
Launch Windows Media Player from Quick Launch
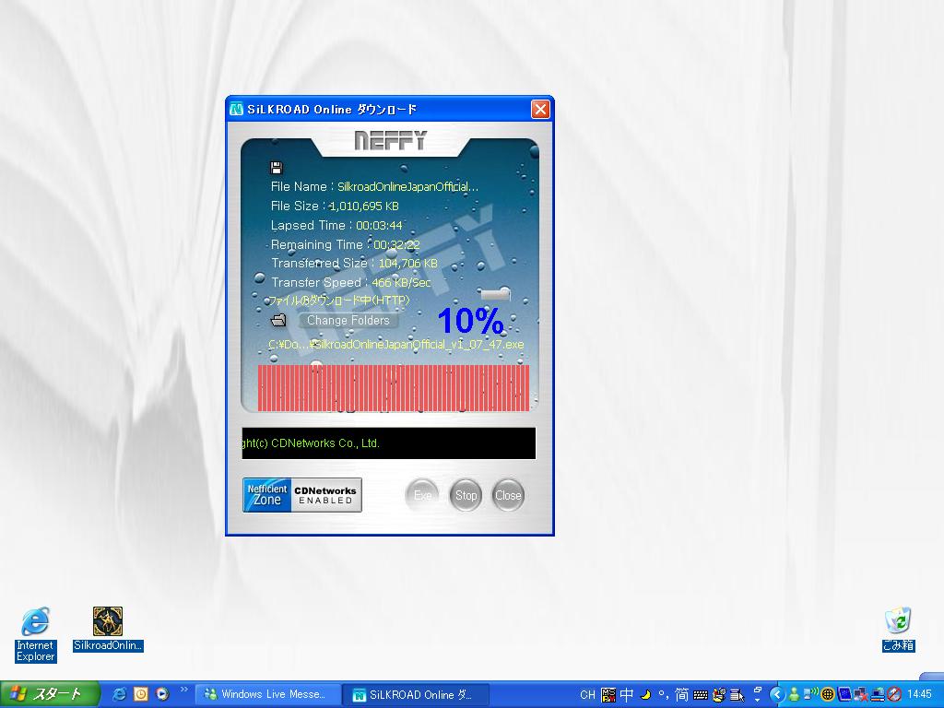pyautogui.click(x=161, y=694)
